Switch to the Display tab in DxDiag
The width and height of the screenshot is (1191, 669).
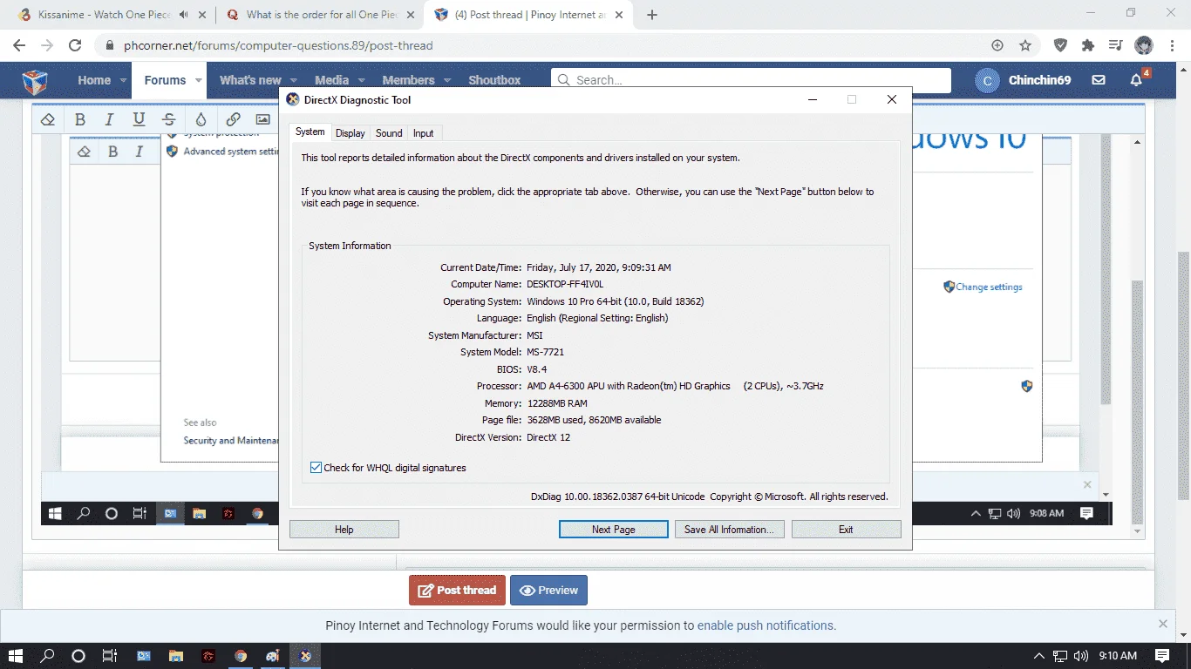click(x=350, y=133)
